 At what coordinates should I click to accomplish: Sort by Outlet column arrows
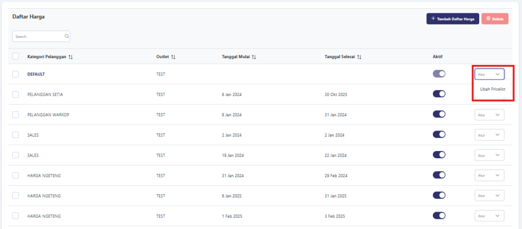(173, 57)
